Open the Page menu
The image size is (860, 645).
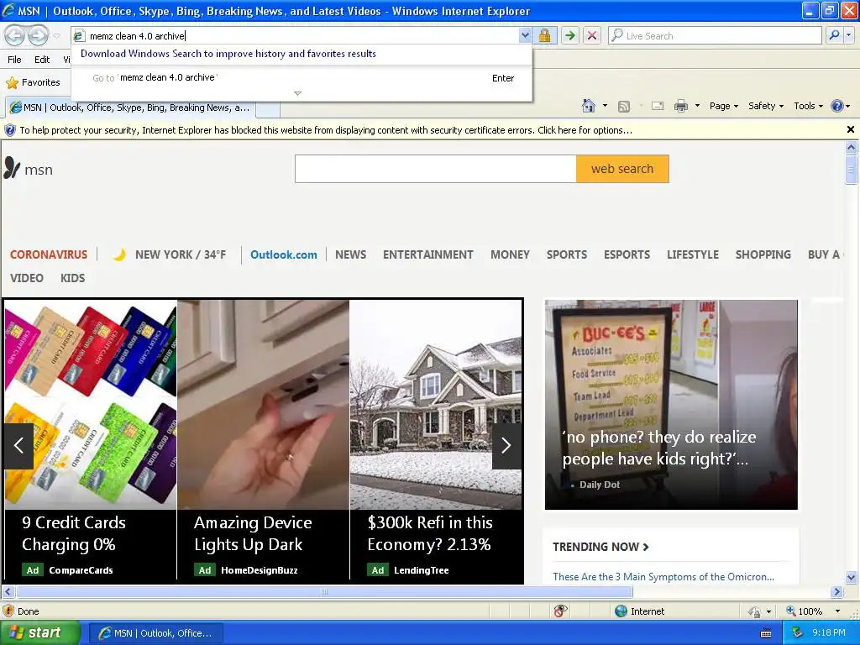tap(723, 106)
